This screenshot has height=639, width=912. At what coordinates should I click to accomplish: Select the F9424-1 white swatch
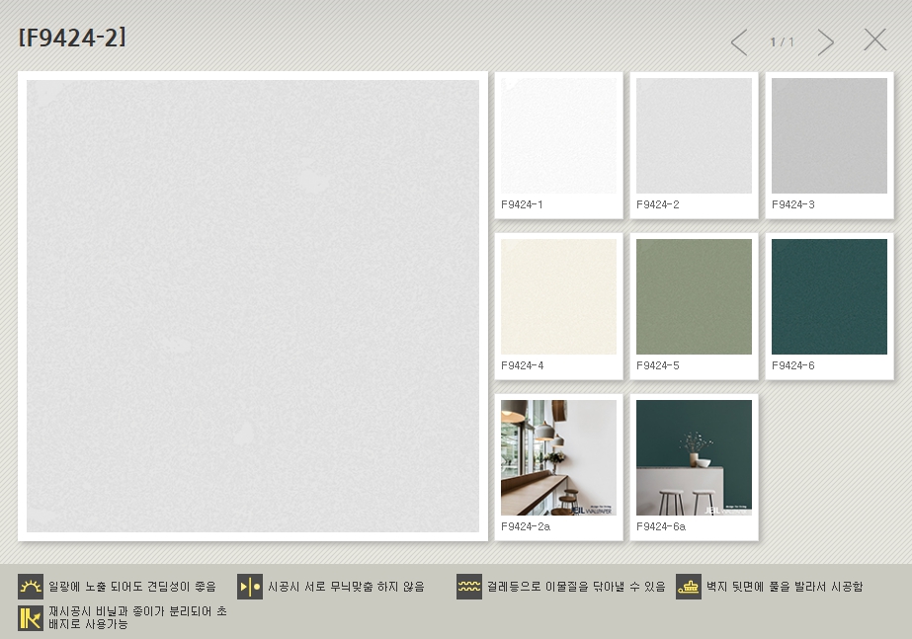pyautogui.click(x=558, y=135)
